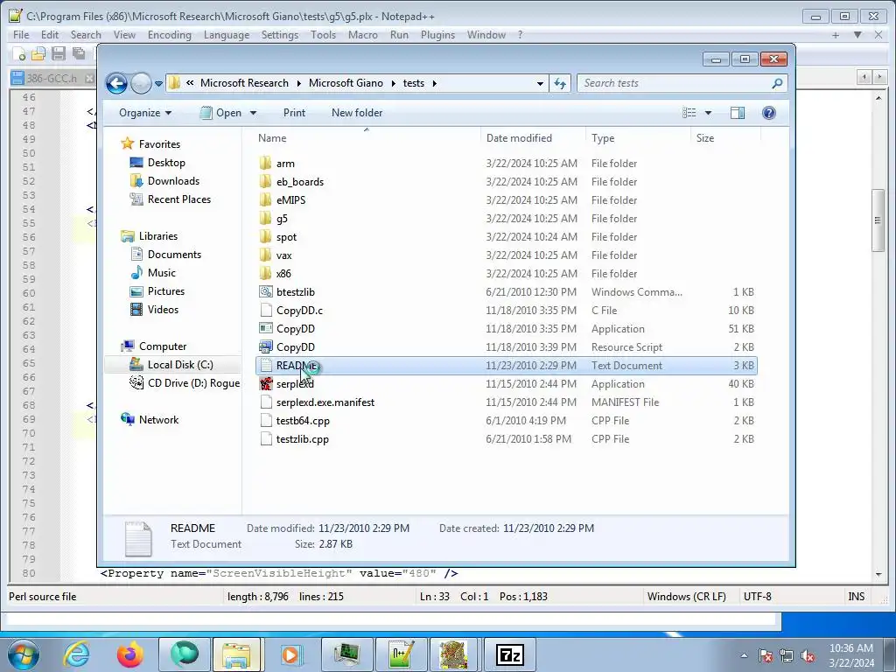Click the Open button in Explorer toolbar
896x672 pixels.
pos(221,113)
